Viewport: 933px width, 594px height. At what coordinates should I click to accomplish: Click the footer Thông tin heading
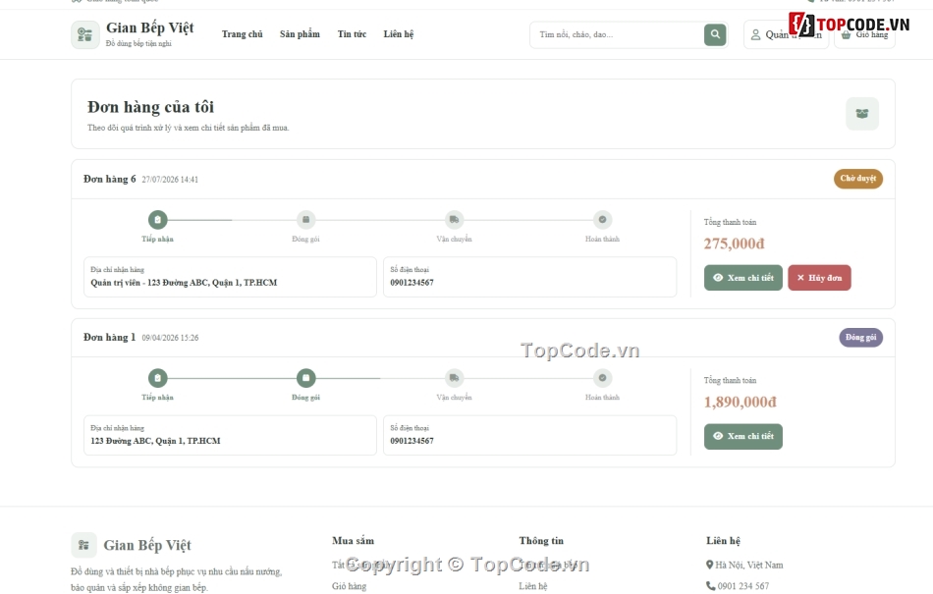click(x=541, y=540)
